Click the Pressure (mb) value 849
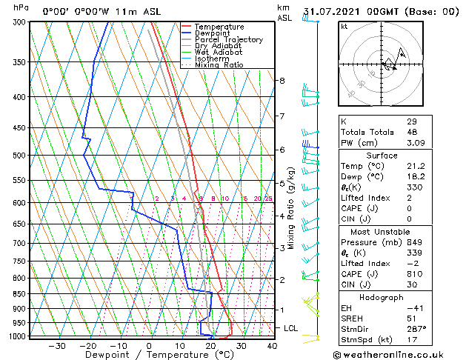The image size is (466, 360). pos(414,242)
